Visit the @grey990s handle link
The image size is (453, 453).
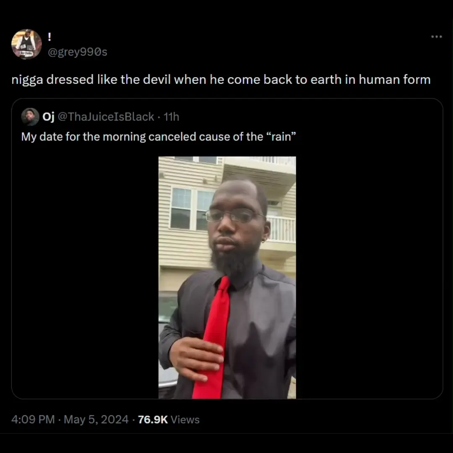pos(78,52)
